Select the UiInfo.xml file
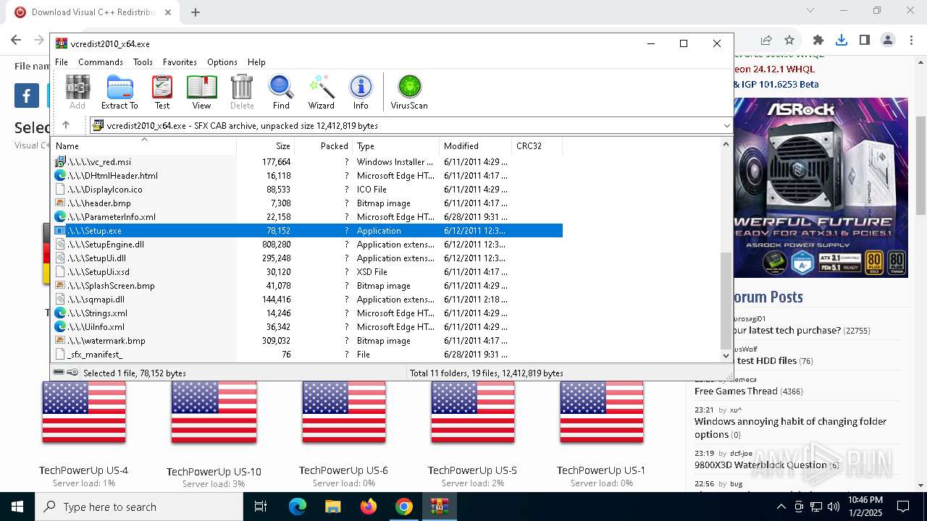Screen dimensions: 927x521 307,327
